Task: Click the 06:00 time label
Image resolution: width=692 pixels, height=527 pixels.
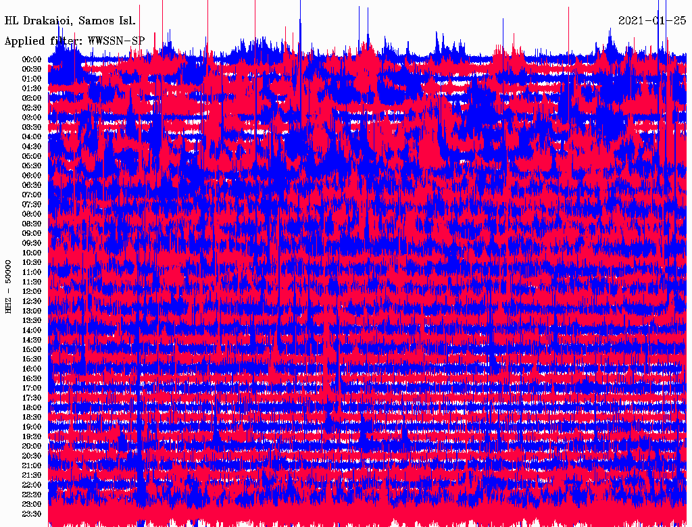Action: tap(32, 175)
